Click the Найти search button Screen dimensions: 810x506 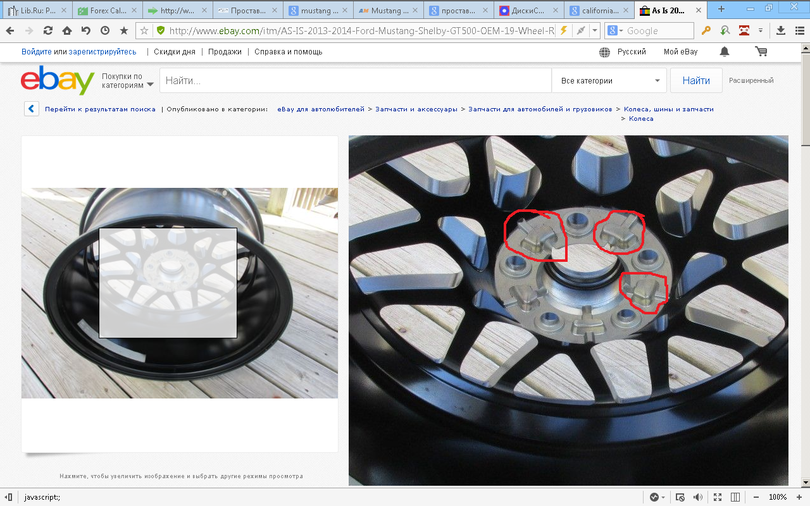click(696, 80)
